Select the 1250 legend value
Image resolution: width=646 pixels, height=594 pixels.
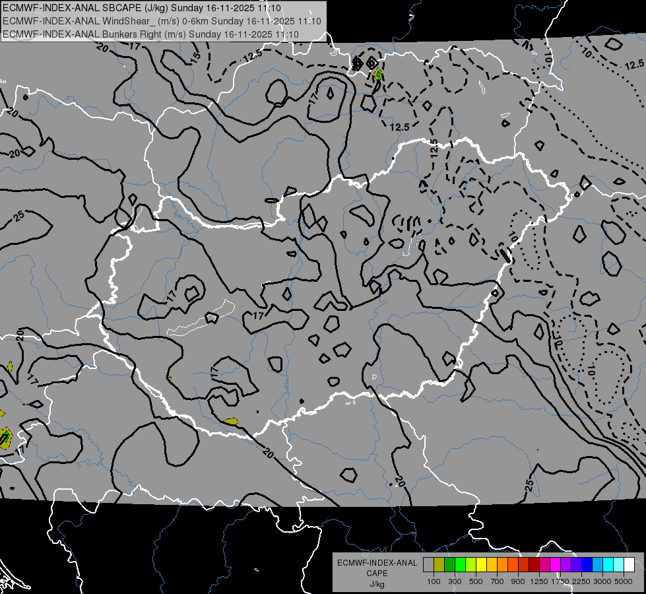coord(539,581)
